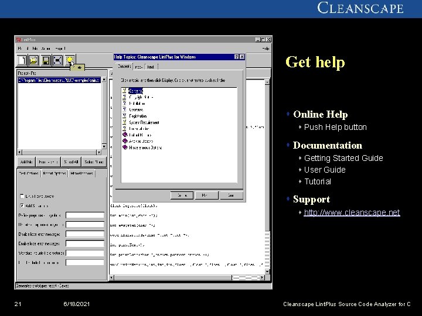
Task: Select the highlighted Contents topic in help list
Action: click(135, 91)
